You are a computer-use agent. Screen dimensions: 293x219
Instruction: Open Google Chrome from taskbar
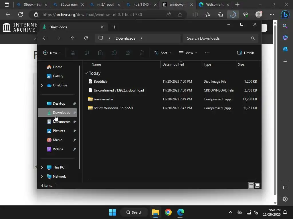coord(168,212)
